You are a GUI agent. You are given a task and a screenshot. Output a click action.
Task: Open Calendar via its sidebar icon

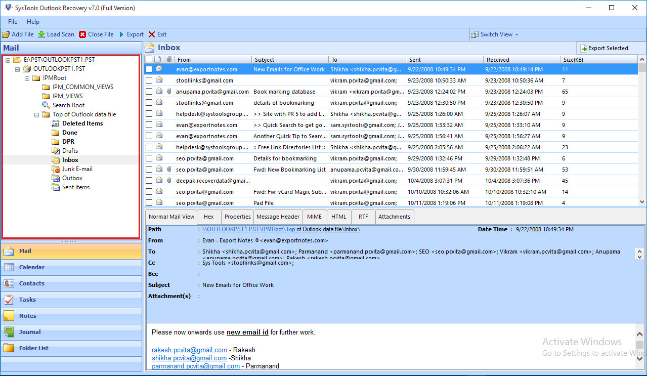pos(9,267)
